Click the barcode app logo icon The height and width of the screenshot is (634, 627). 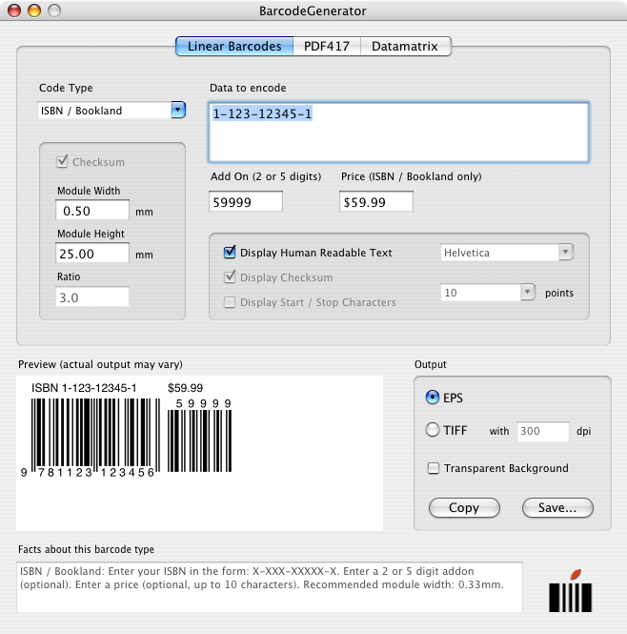(570, 590)
